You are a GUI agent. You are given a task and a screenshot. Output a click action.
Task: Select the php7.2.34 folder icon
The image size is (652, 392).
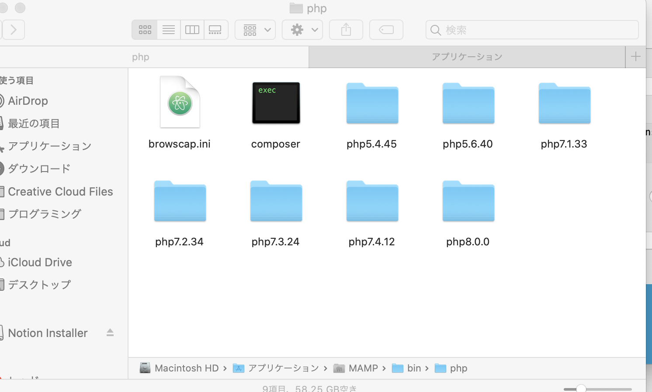(x=180, y=201)
